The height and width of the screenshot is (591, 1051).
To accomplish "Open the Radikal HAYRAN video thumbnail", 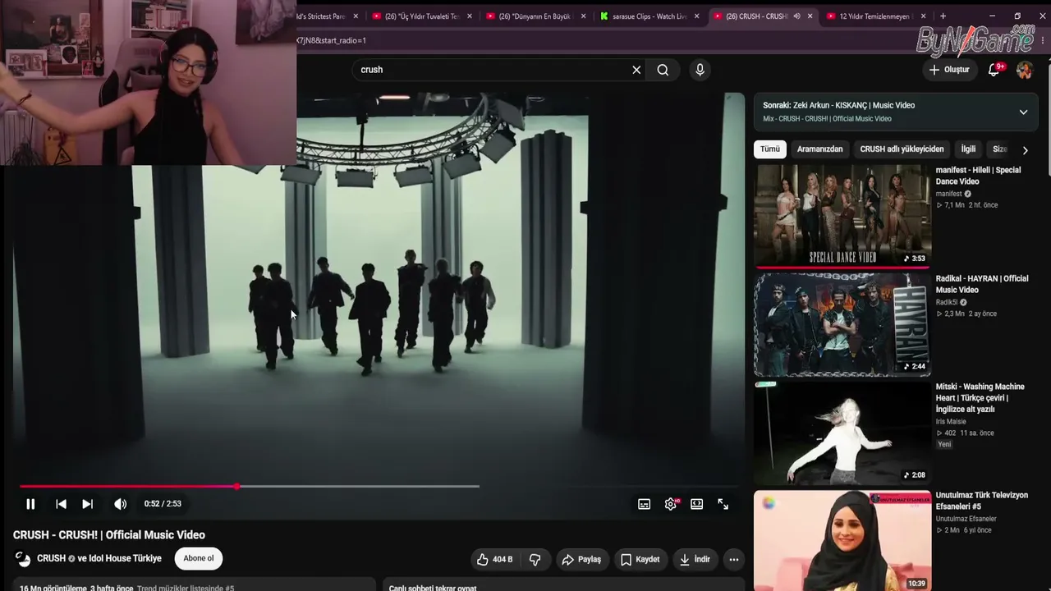I will click(842, 324).
